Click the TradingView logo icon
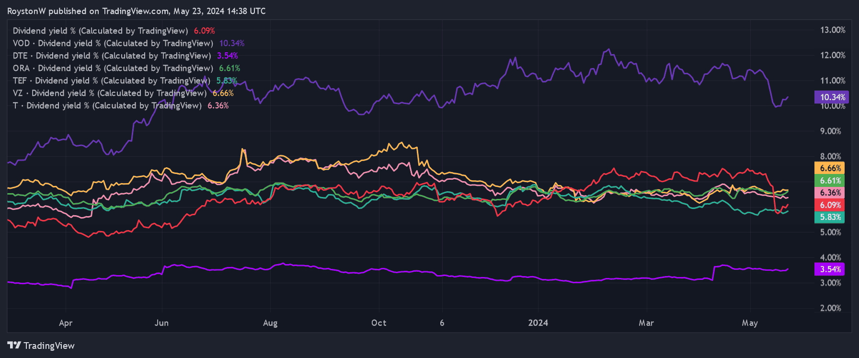Viewport: 859px width, 358px height. coord(14,345)
